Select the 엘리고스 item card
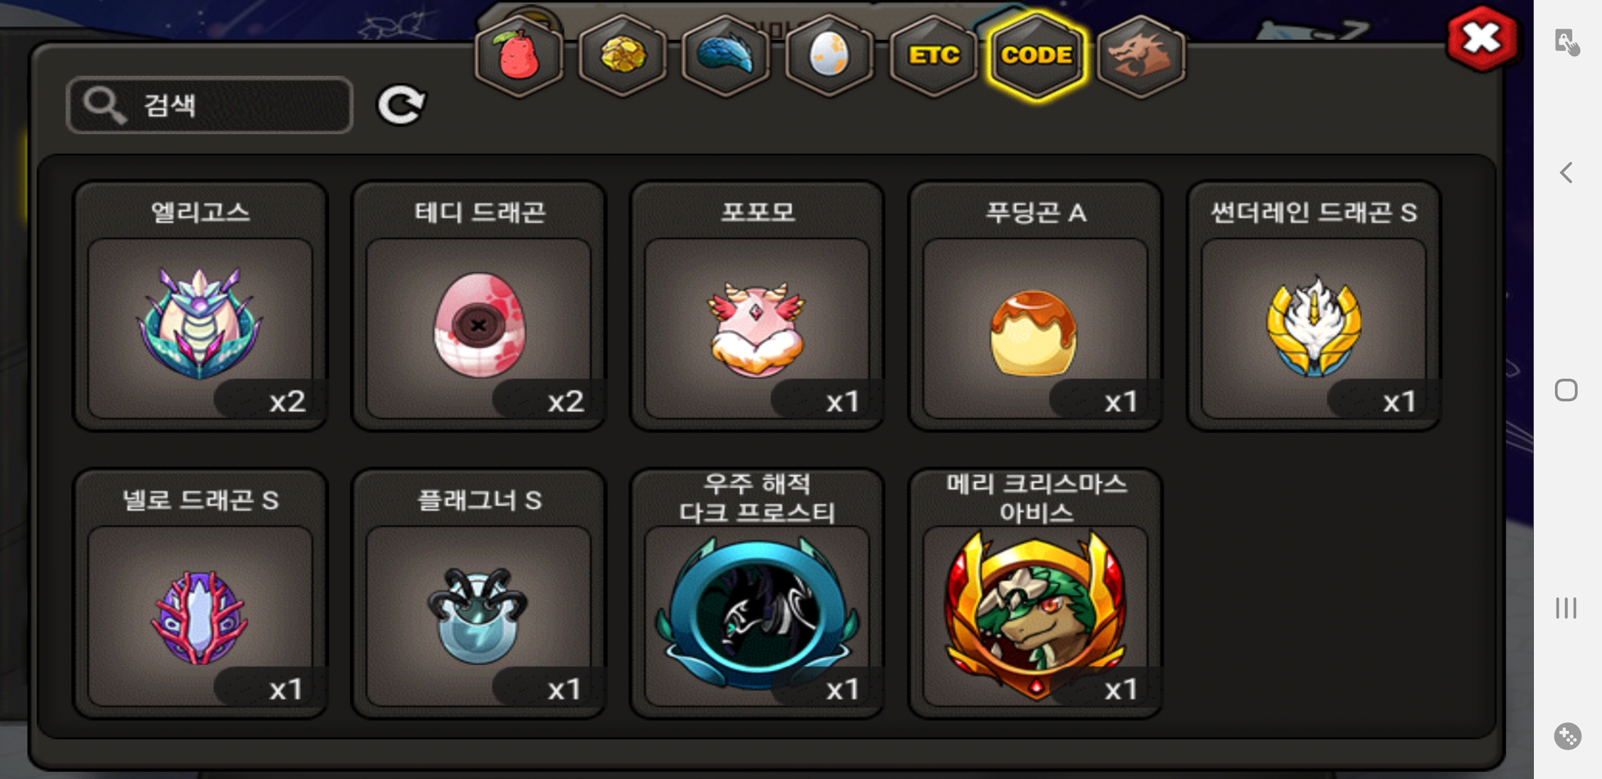This screenshot has width=1602, height=779. pos(200,306)
